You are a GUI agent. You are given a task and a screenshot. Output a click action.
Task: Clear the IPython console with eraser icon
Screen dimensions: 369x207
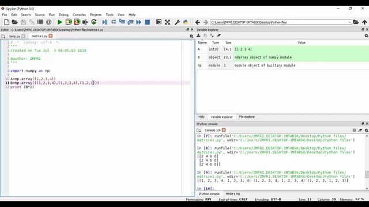(360, 130)
